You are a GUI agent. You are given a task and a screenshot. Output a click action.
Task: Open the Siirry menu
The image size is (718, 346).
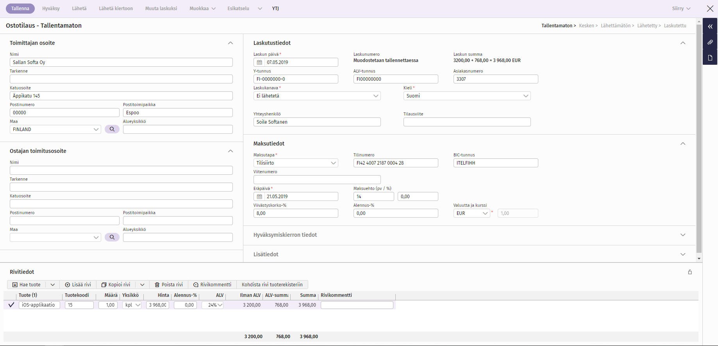click(681, 9)
